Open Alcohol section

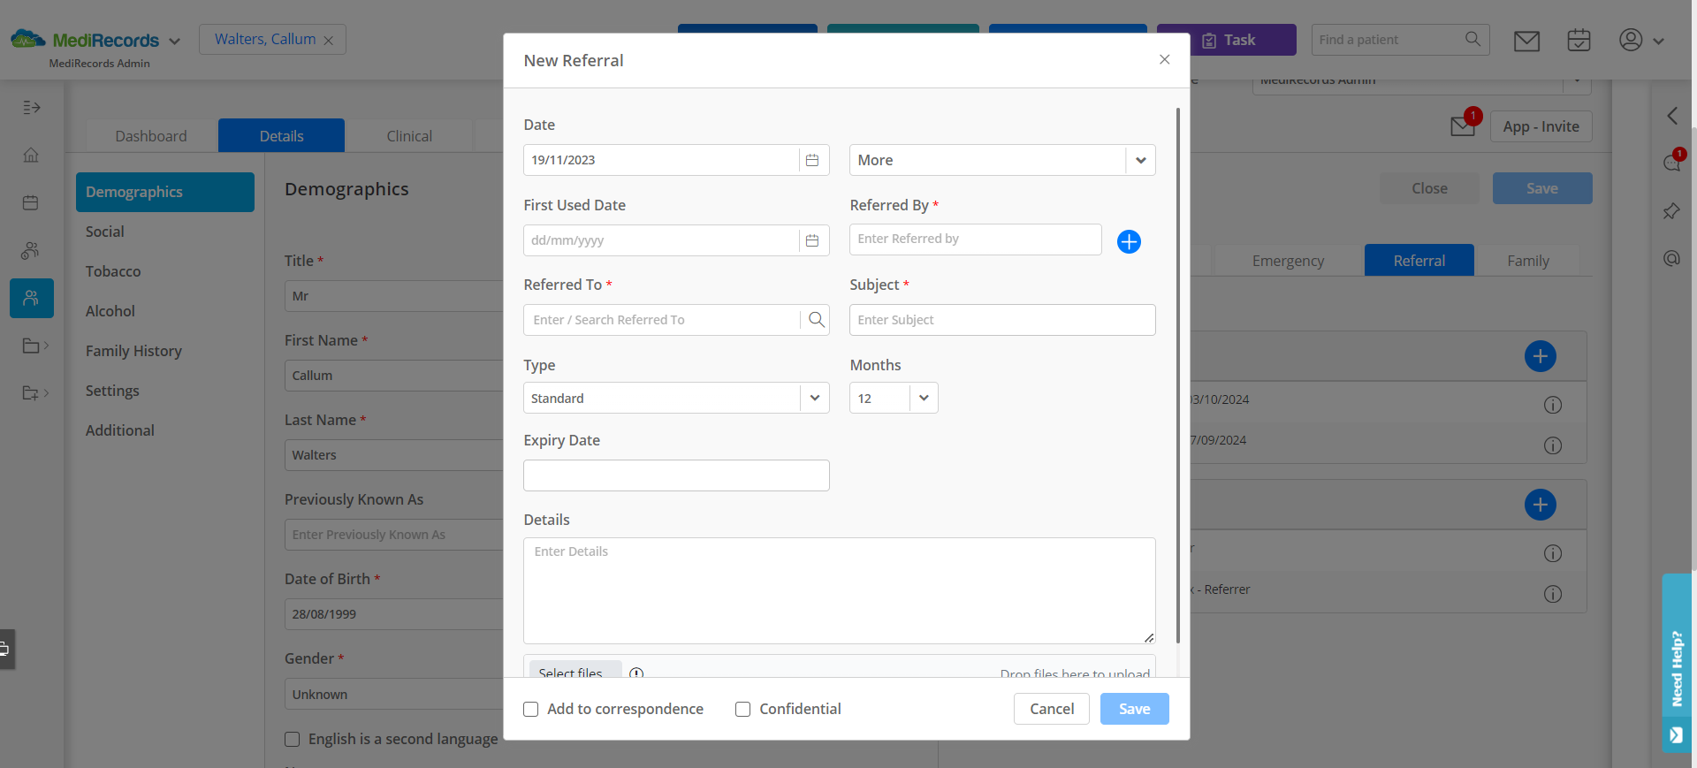coord(110,311)
